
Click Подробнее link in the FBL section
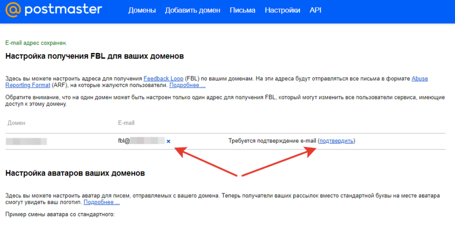click(x=187, y=85)
